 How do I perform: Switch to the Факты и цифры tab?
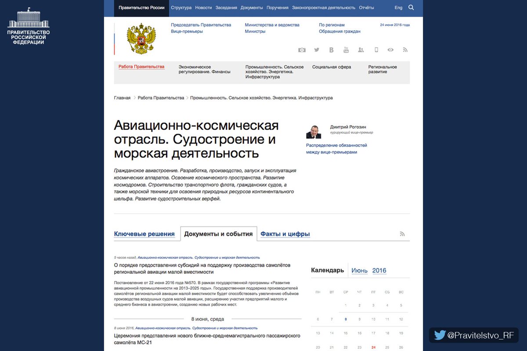point(285,234)
